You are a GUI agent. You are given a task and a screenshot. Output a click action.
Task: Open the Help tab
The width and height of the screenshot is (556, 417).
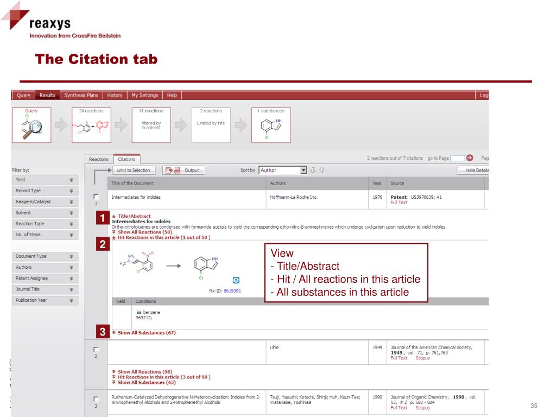172,95
